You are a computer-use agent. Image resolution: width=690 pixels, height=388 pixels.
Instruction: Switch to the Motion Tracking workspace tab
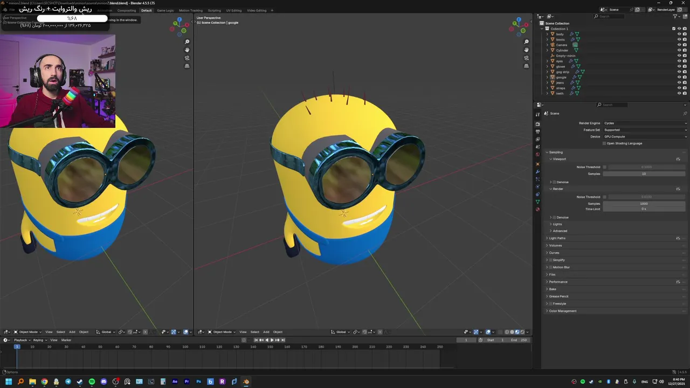[191, 10]
